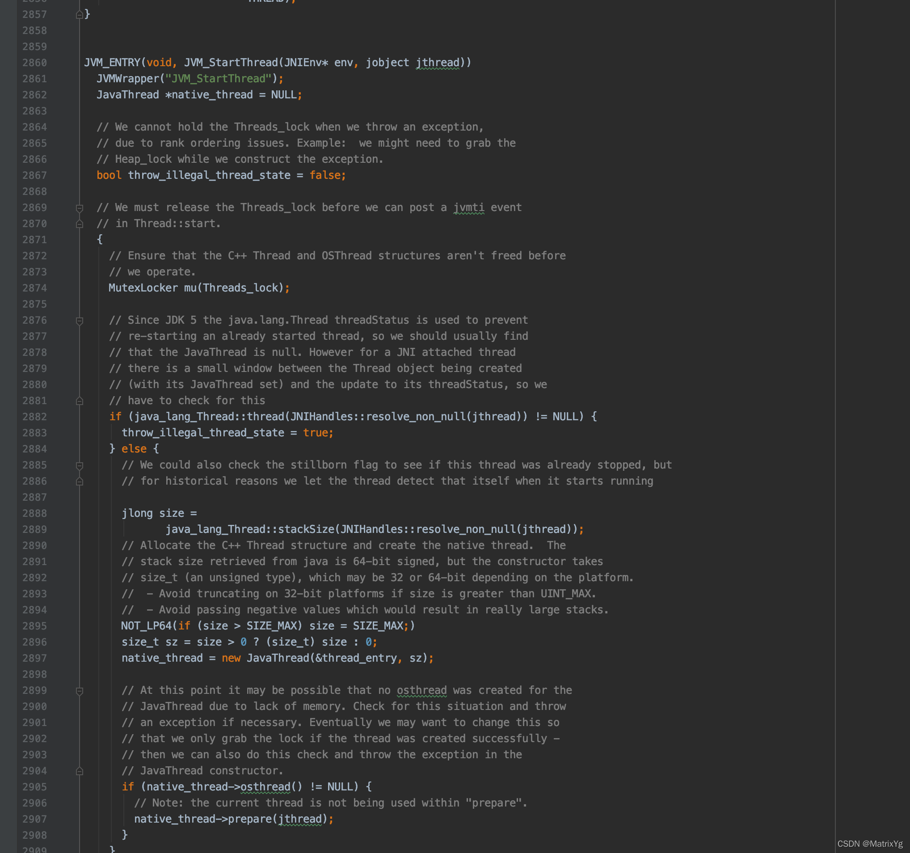This screenshot has height=853, width=910.
Task: Click the NOT_LP64 macro name
Action: tap(147, 626)
